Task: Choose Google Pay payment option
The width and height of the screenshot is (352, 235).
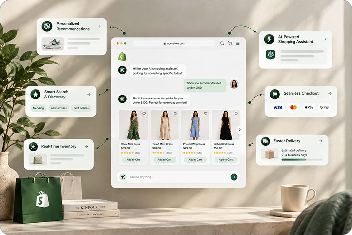Action: pos(324,107)
